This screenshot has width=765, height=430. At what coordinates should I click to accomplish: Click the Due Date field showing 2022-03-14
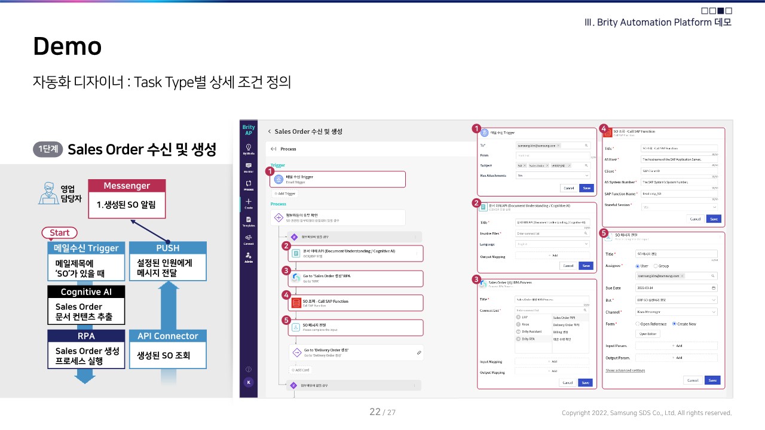[x=677, y=288]
